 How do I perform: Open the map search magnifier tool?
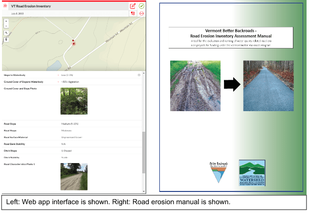[6, 33]
